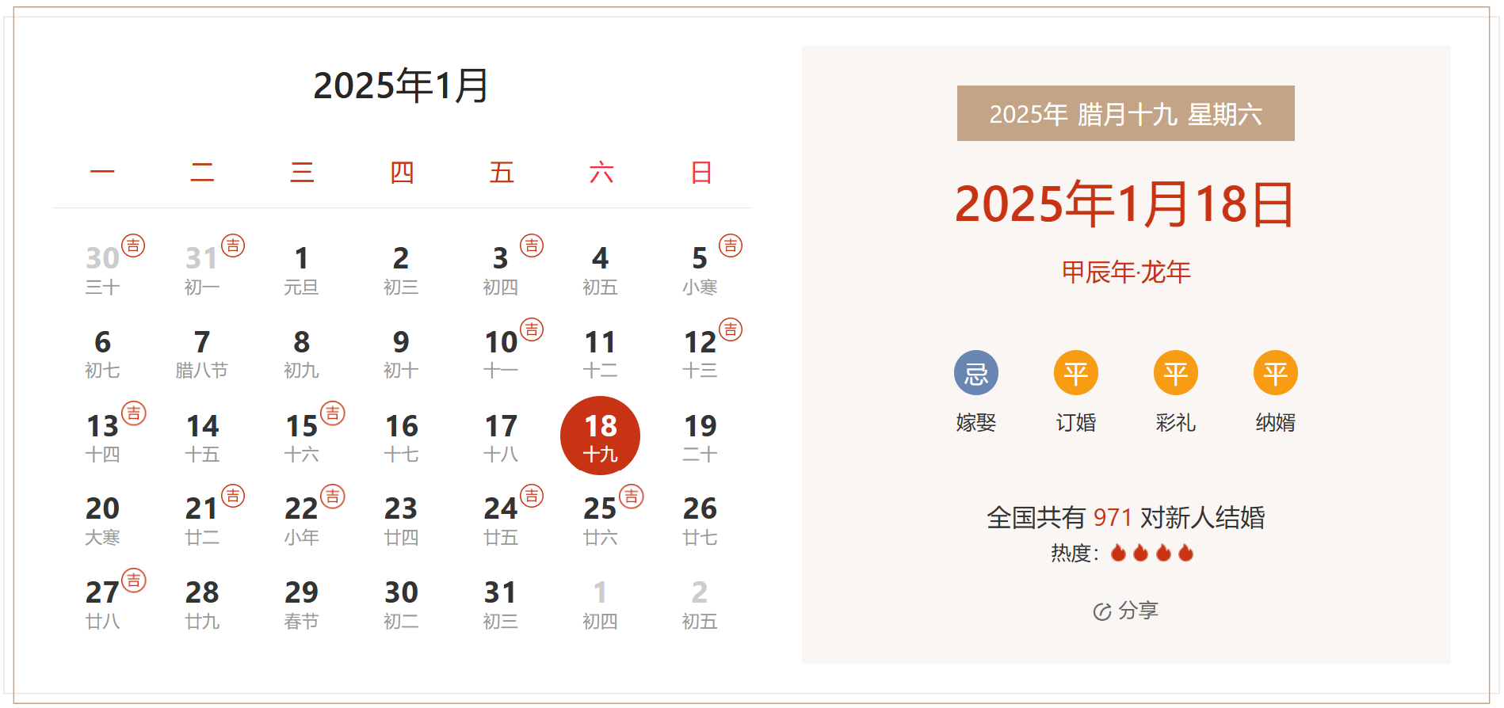Click the 纳婿 label
Screen dimensions: 1504x708
[x=1276, y=422]
